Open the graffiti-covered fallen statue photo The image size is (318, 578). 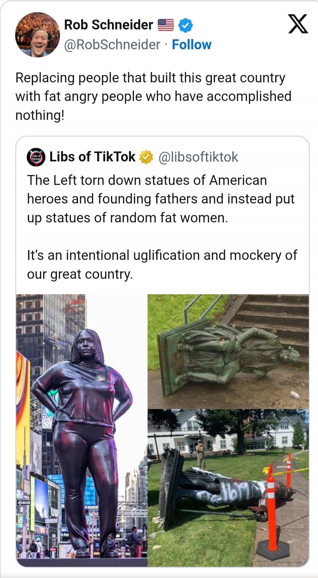(228, 488)
